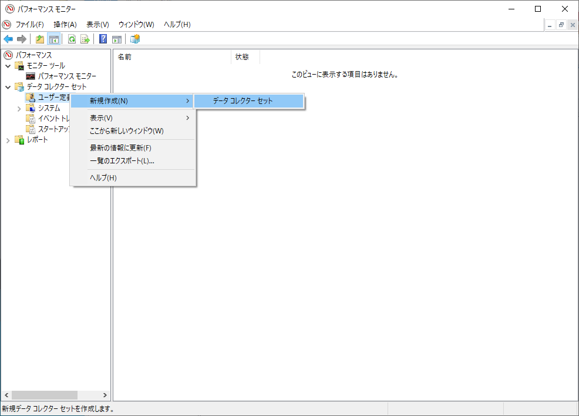The image size is (579, 416).
Task: Click the パフォーマンス モニター graph icon
Action: click(31, 76)
